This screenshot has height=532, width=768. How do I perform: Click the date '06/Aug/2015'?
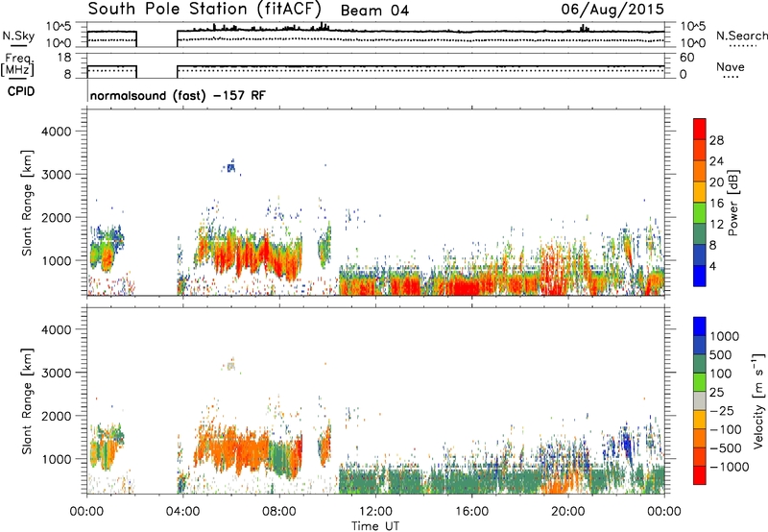click(612, 10)
